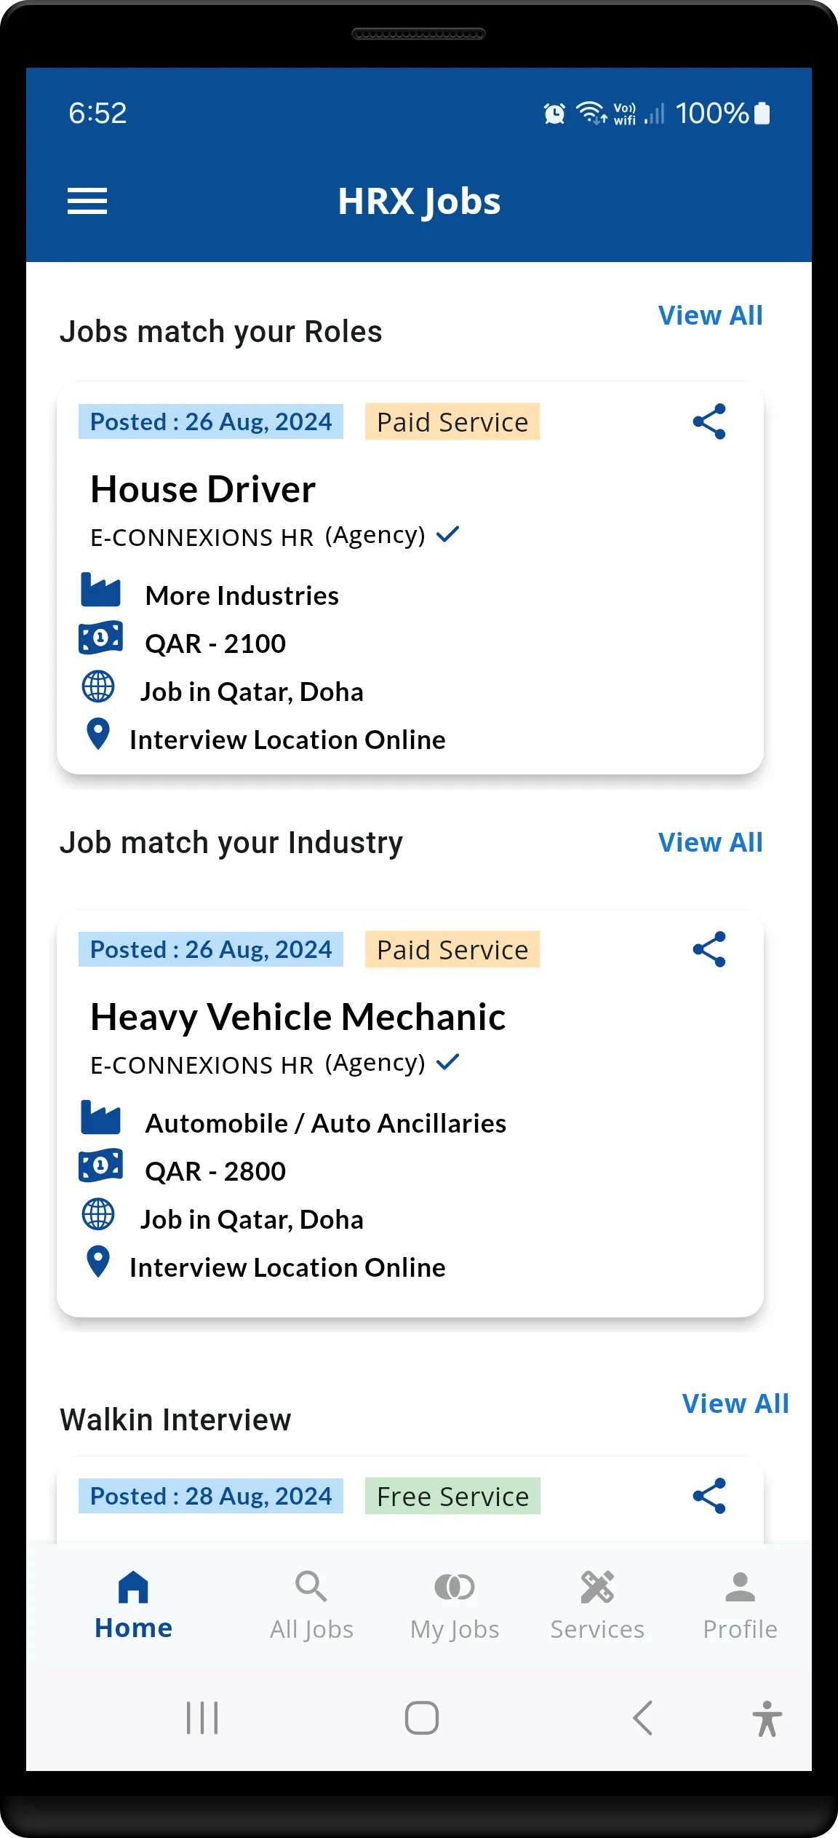Tap the salary icon next to QAR - 2800
Screen dimensions: 838x1838
100,1165
